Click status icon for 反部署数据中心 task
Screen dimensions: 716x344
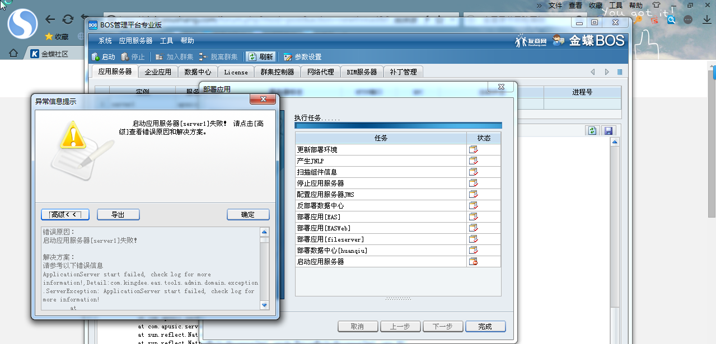[474, 205]
